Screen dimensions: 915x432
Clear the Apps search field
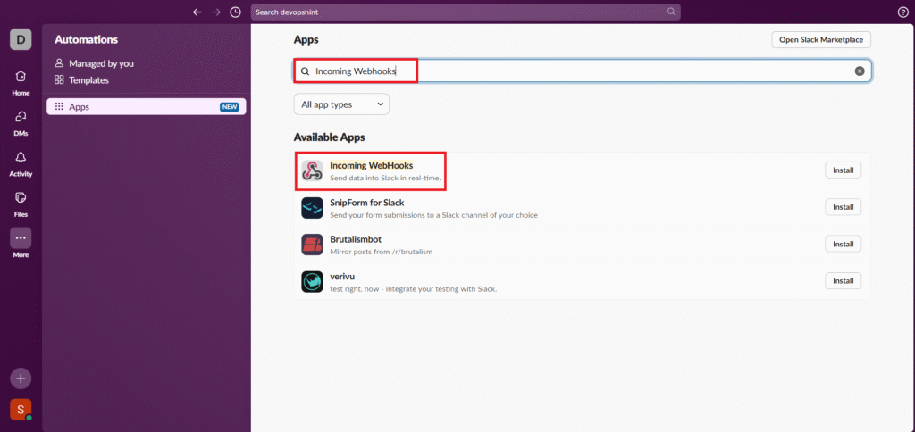coord(860,71)
